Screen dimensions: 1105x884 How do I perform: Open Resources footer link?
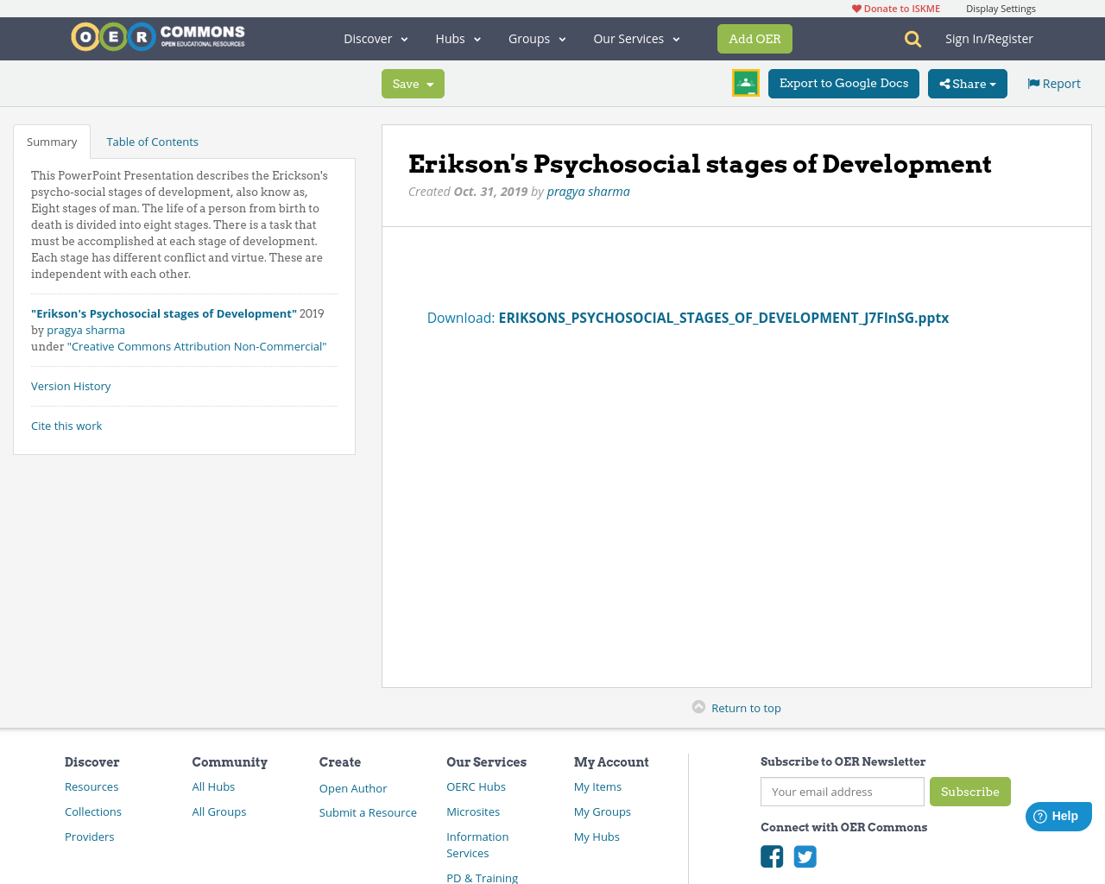[x=92, y=786]
